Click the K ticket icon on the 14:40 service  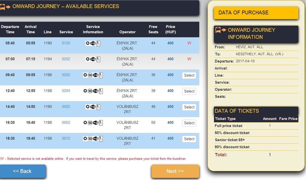tap(99, 107)
